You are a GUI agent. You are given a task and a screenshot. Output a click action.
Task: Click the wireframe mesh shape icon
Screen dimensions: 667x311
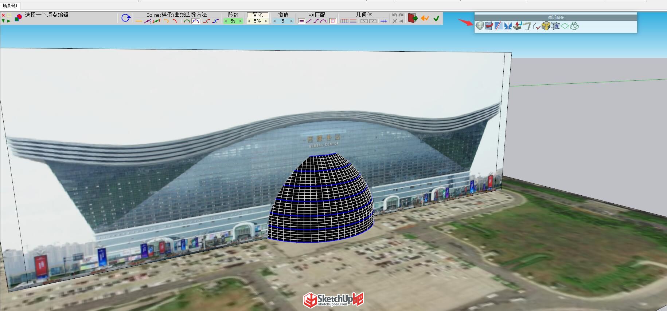574,26
